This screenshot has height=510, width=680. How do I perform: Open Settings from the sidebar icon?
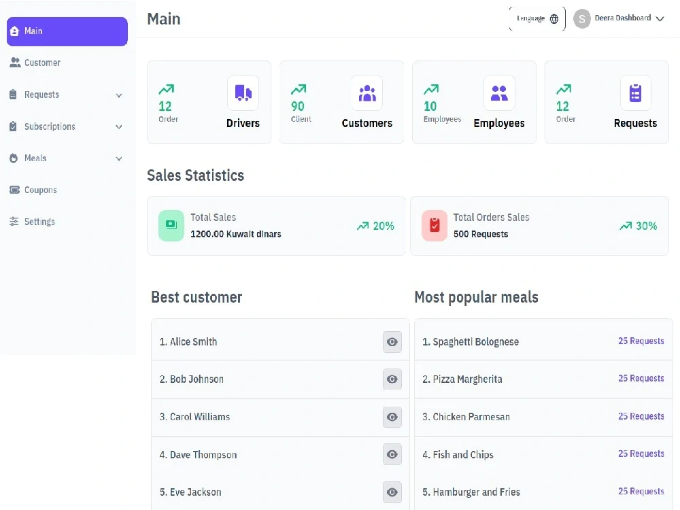point(15,221)
